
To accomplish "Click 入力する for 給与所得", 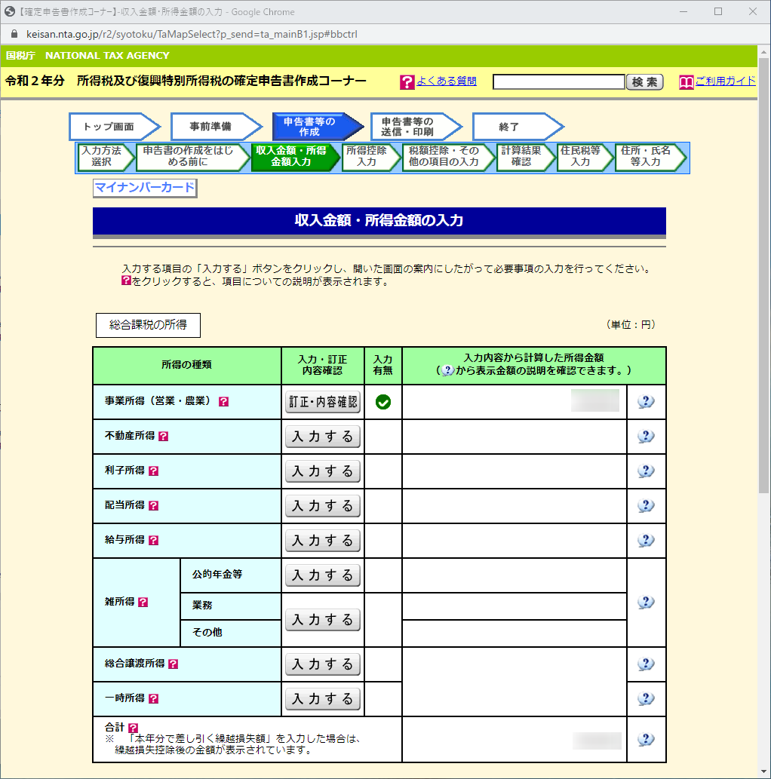I will (x=323, y=541).
